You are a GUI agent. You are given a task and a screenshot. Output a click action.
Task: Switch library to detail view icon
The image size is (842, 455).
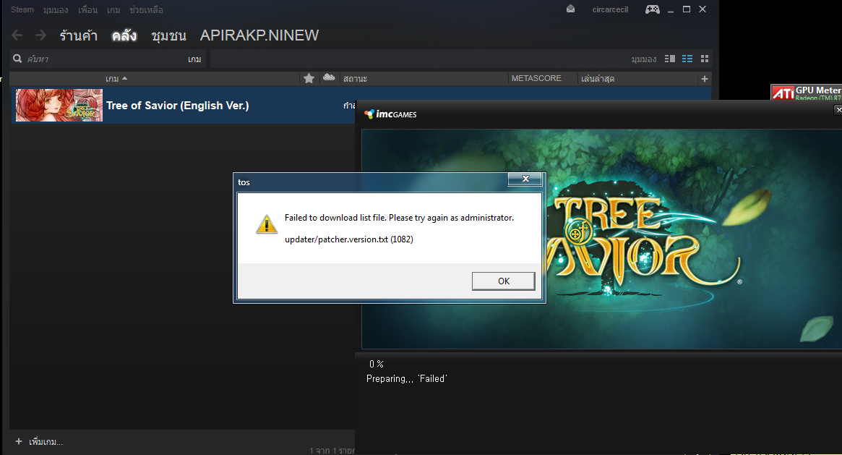670,59
